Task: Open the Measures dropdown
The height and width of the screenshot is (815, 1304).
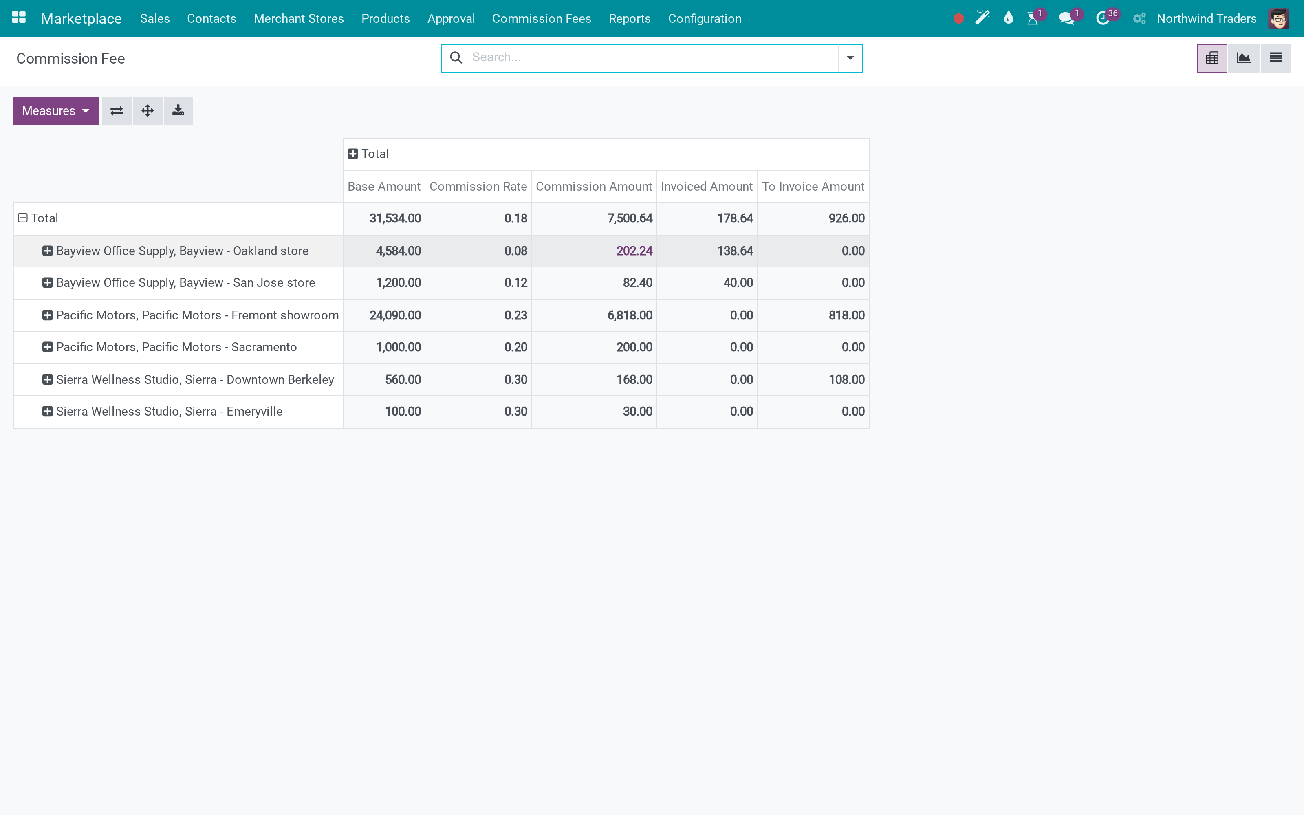Action: pos(55,111)
